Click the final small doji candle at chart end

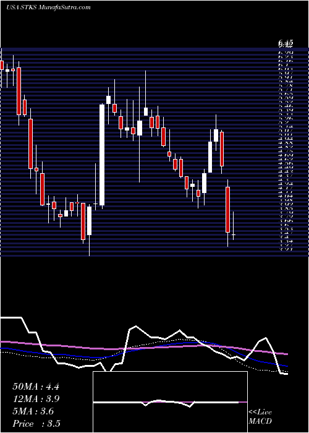(x=234, y=234)
